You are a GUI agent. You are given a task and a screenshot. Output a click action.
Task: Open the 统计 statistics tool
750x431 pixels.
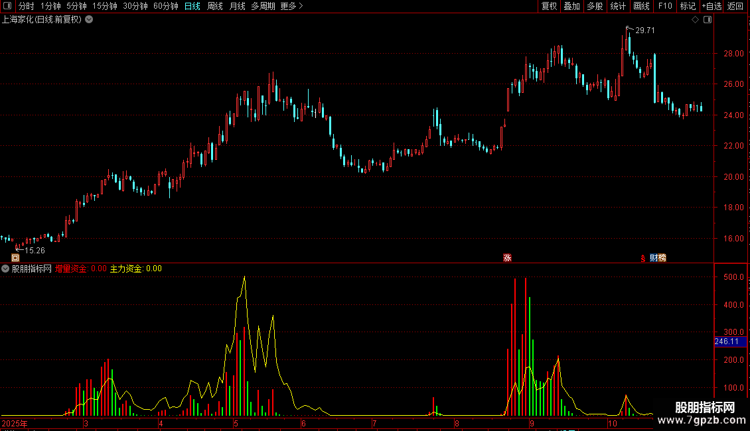(618, 6)
